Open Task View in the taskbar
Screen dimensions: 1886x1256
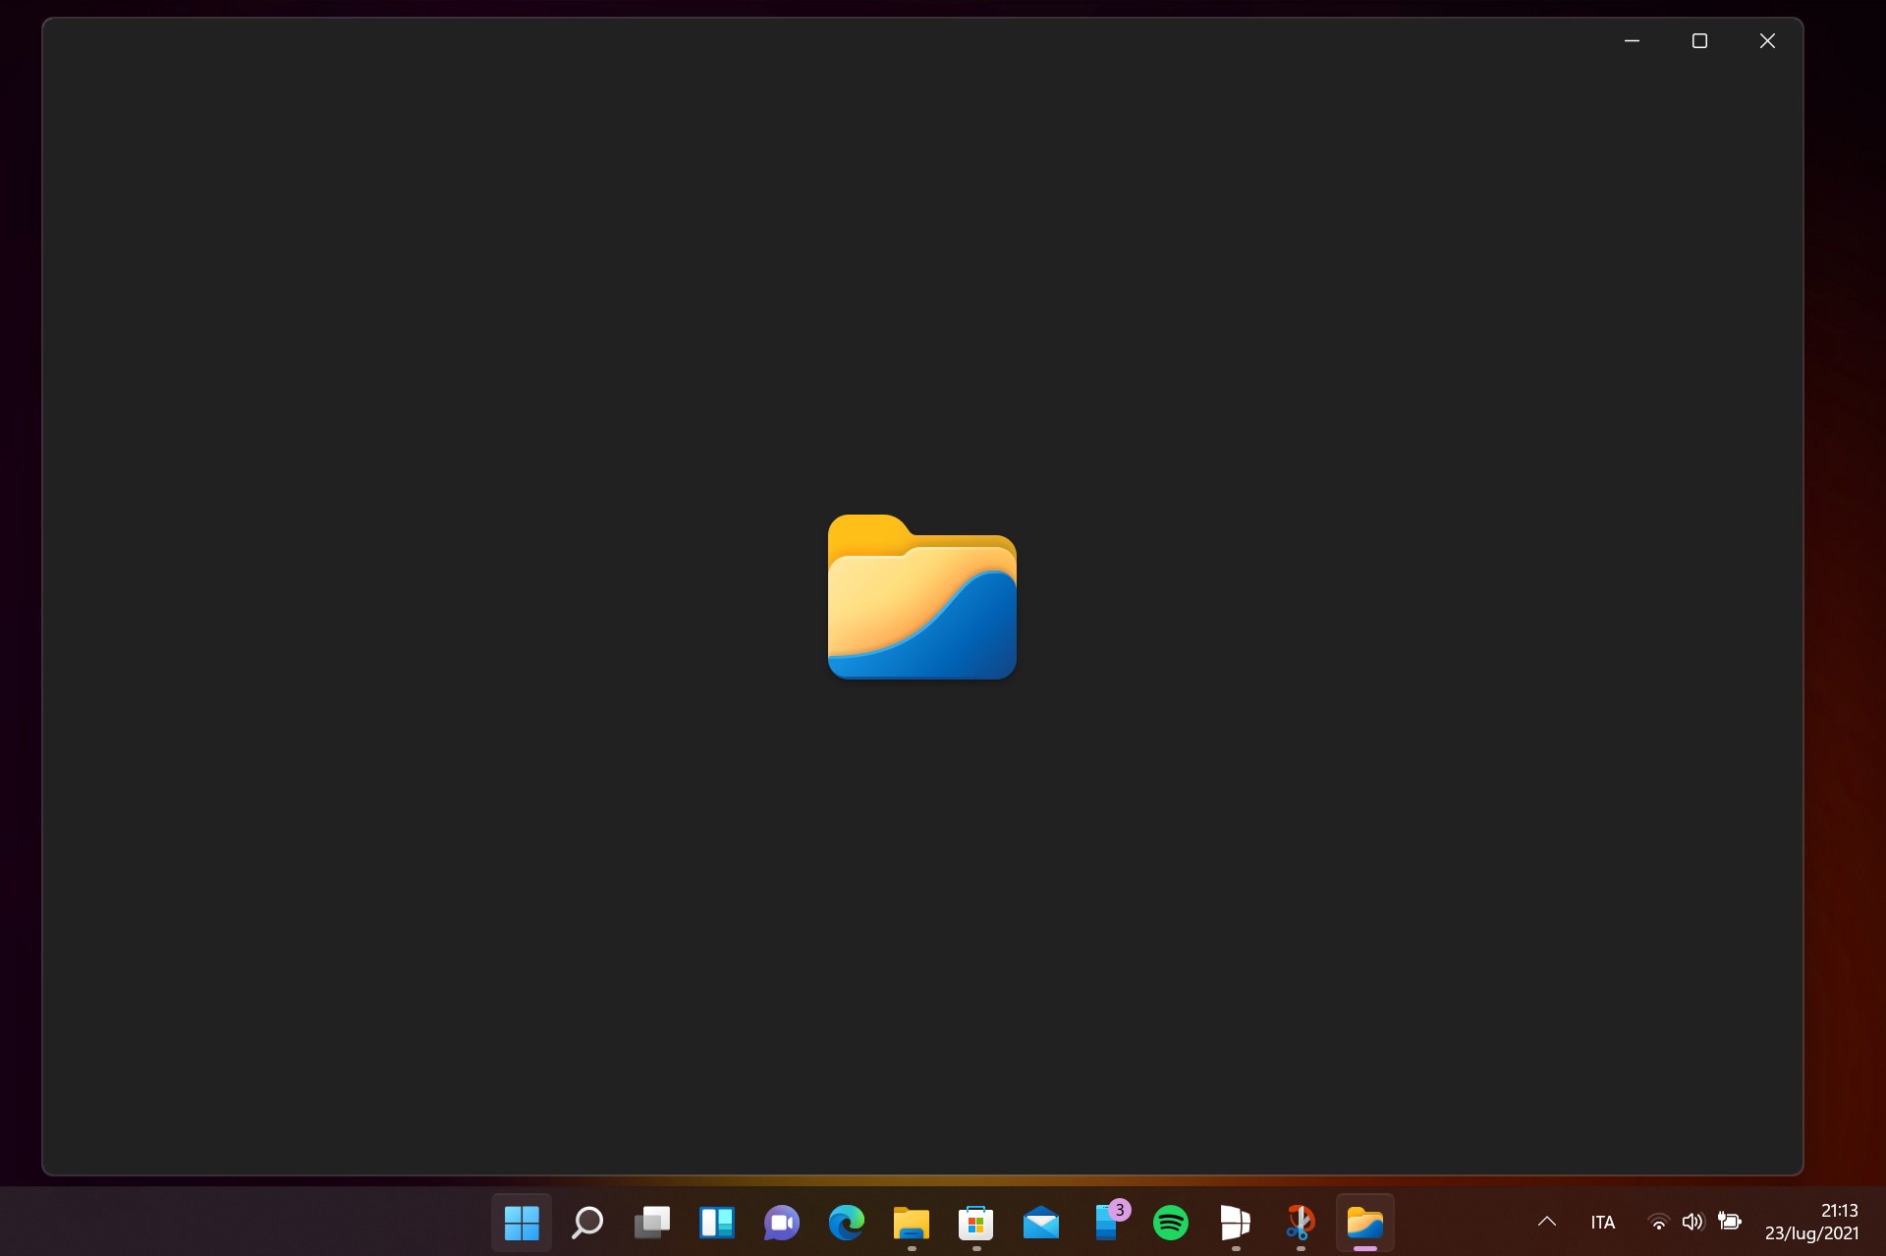click(x=651, y=1223)
